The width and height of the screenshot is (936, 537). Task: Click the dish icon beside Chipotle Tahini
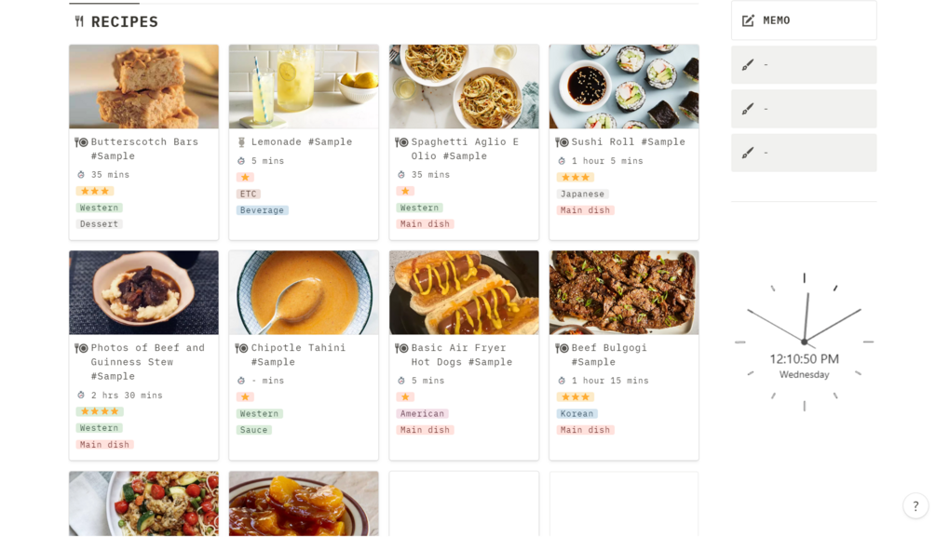(241, 348)
